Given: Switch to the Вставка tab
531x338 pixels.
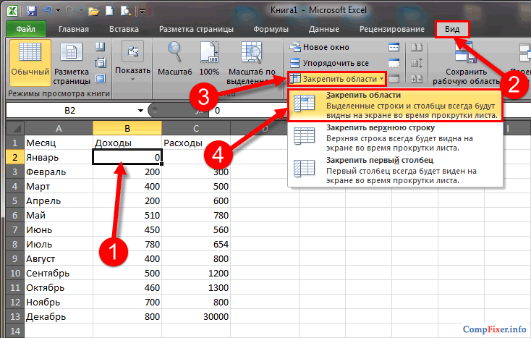Looking at the screenshot, I should [x=124, y=29].
